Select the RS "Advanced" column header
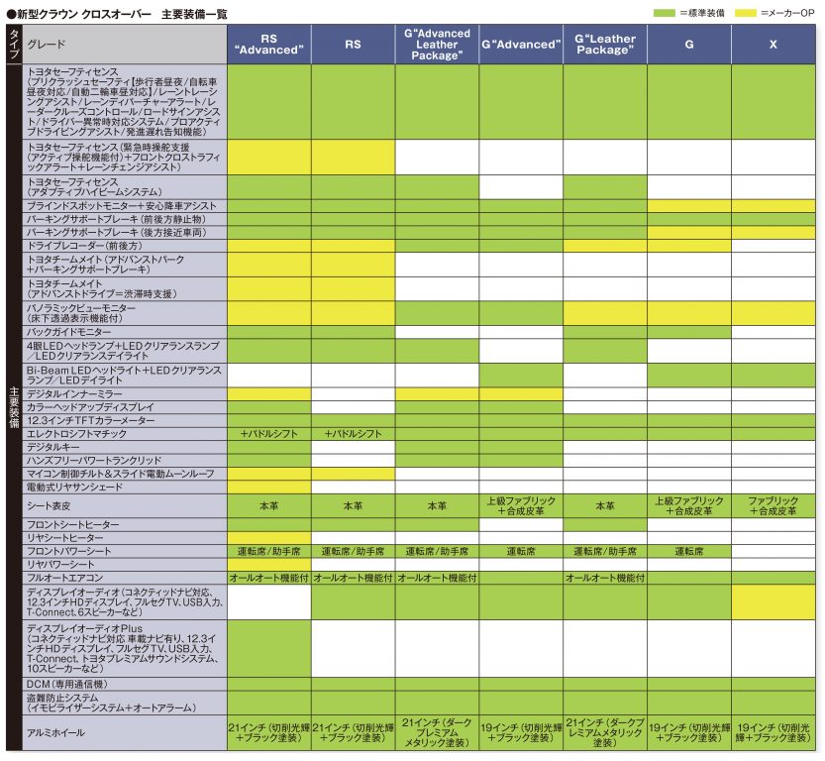This screenshot has height=761, width=825. 268,45
